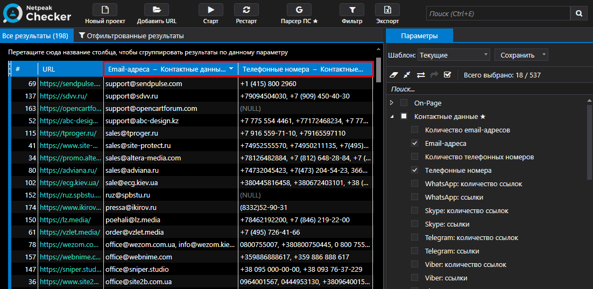This screenshot has height=289, width=593.
Task: Uncheck the Телефонные номера parameter
Action: tap(415, 170)
